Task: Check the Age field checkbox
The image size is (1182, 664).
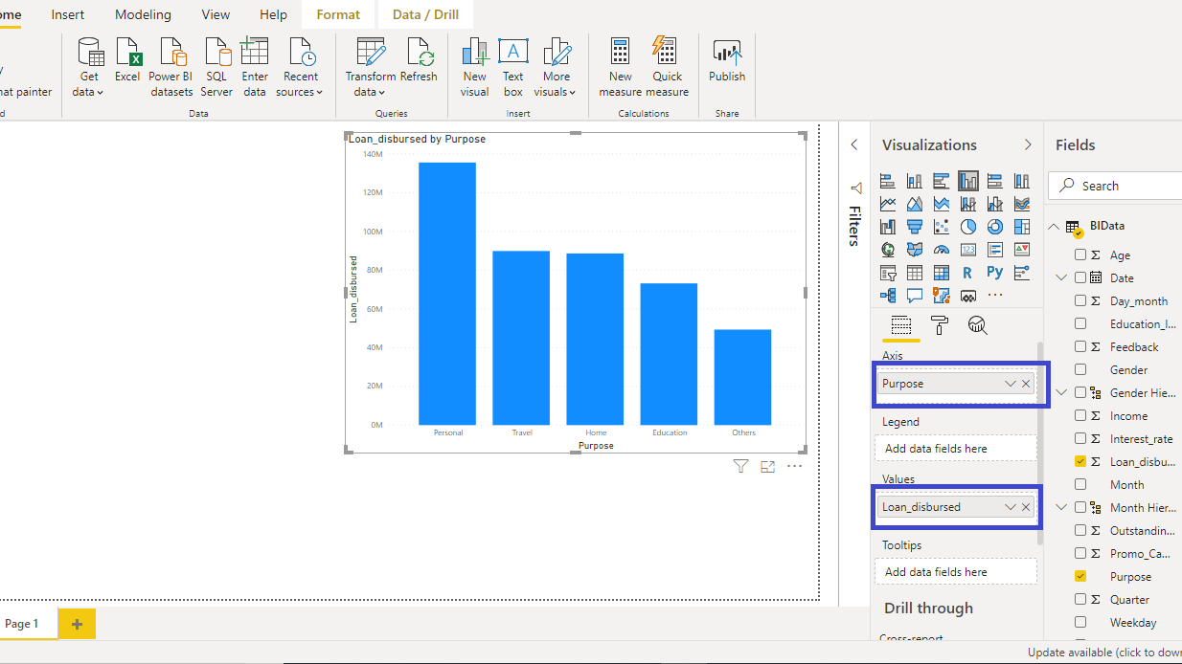Action: (1080, 255)
